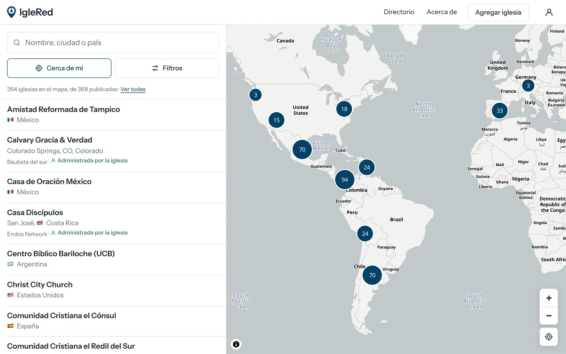This screenshot has width=566, height=354.
Task: Select Comunidad Cristiana el Cónsul
Action: tap(113, 321)
